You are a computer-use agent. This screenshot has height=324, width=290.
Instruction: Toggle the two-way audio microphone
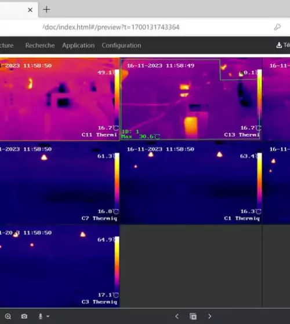41,316
